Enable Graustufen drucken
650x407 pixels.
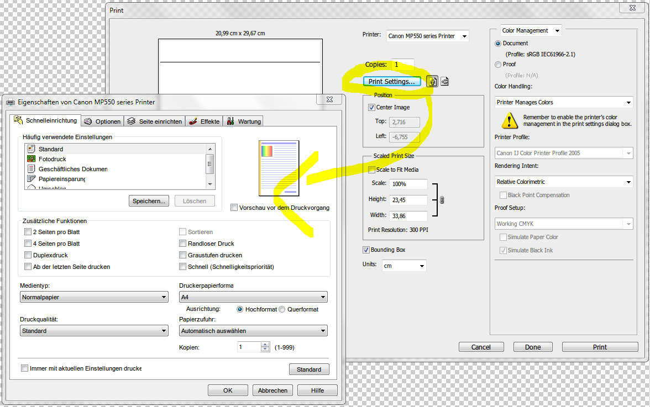click(x=182, y=255)
